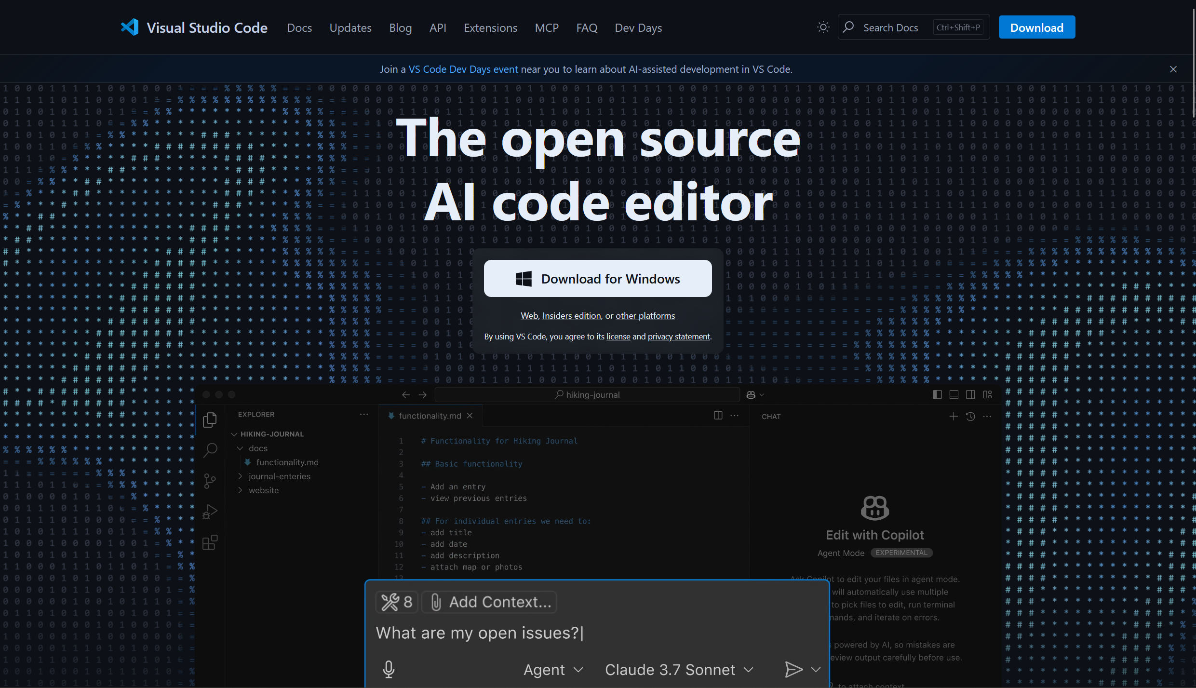Click the split editor icon
The height and width of the screenshot is (688, 1196).
[x=718, y=416]
